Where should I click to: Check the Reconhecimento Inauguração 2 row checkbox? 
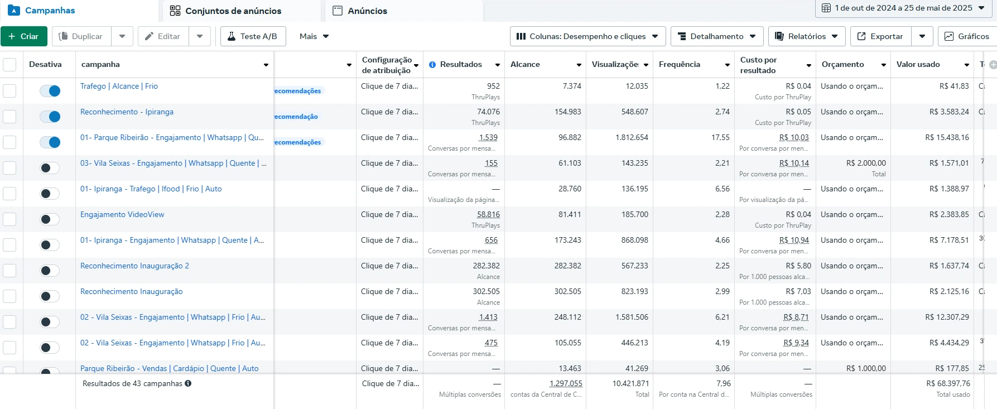tap(9, 271)
